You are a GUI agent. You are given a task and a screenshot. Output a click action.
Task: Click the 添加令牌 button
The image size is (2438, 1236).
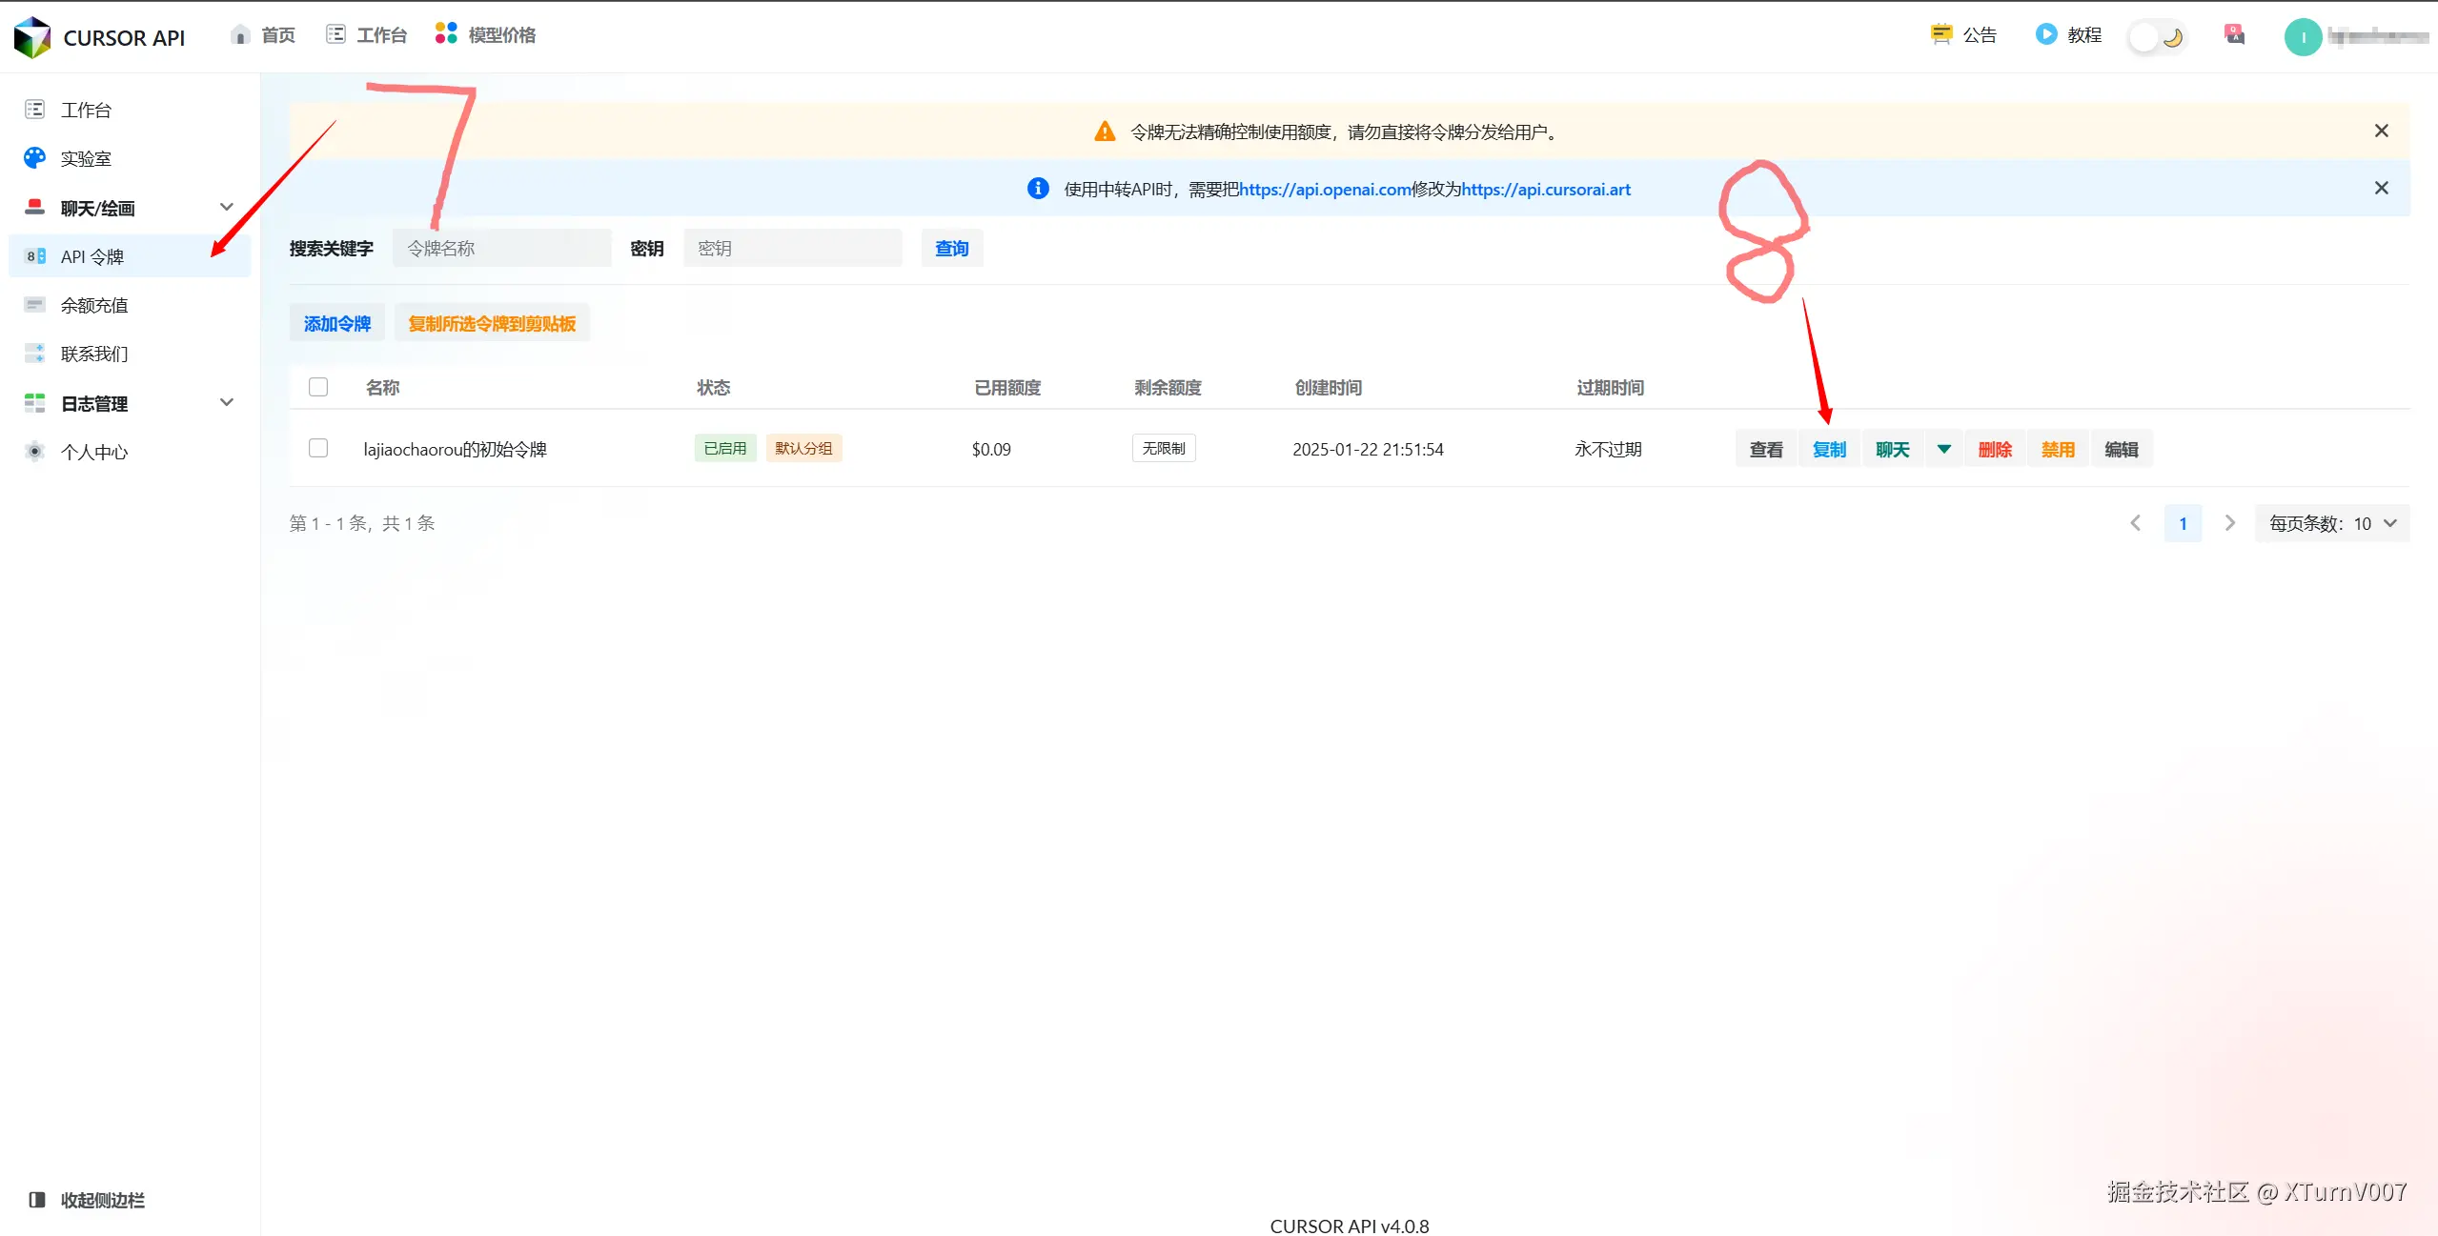[x=335, y=323]
